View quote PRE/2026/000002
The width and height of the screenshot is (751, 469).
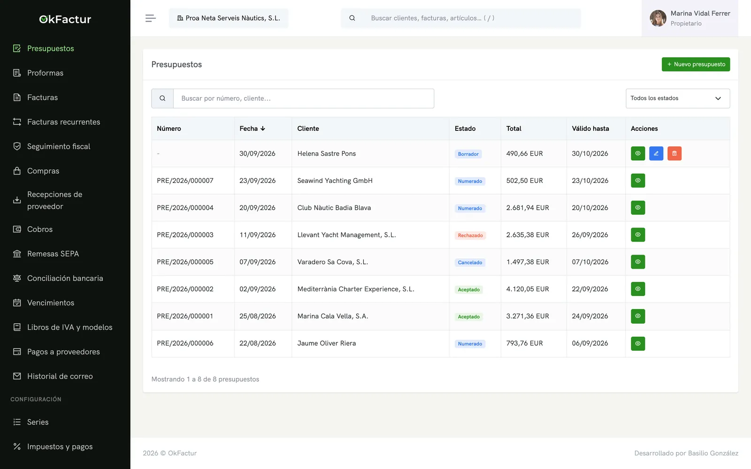pyautogui.click(x=638, y=289)
